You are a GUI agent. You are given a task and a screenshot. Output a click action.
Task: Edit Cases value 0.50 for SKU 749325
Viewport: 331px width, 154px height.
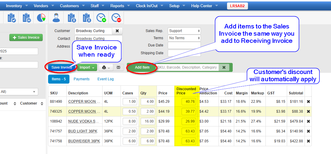pyautogui.click(x=130, y=111)
